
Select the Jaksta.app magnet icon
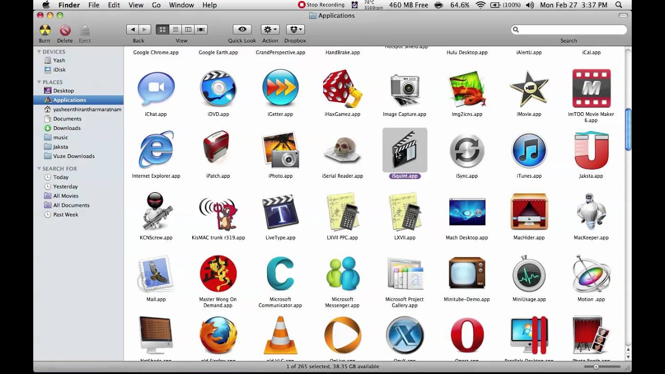pos(591,151)
